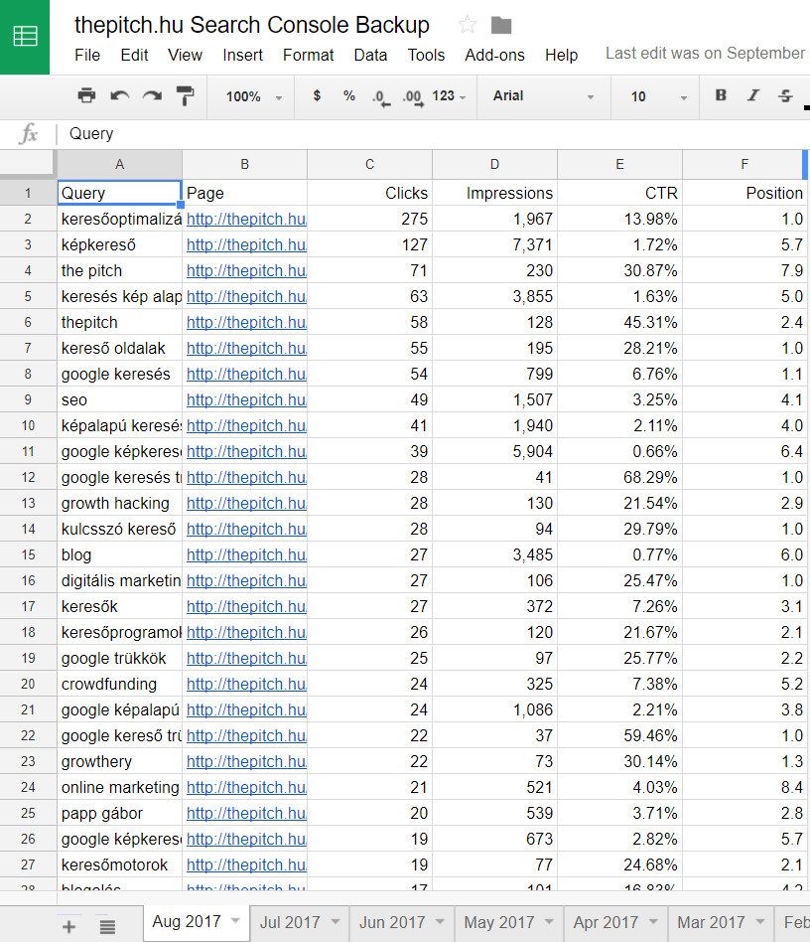810x942 pixels.
Task: Open the font size 10 dropdown
Action: [657, 96]
